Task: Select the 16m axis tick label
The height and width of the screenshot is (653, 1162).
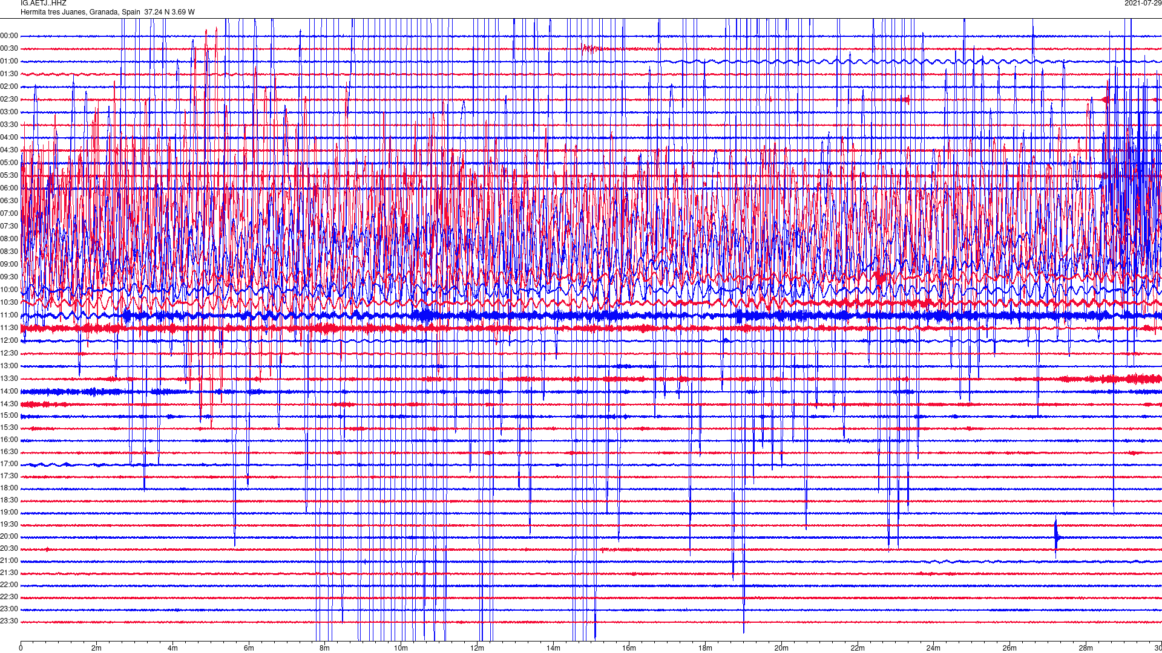Action: click(x=629, y=648)
